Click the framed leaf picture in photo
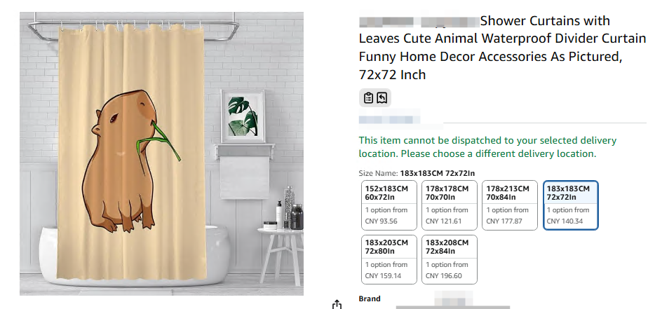Screen dimensions: 648x309 pos(243,116)
